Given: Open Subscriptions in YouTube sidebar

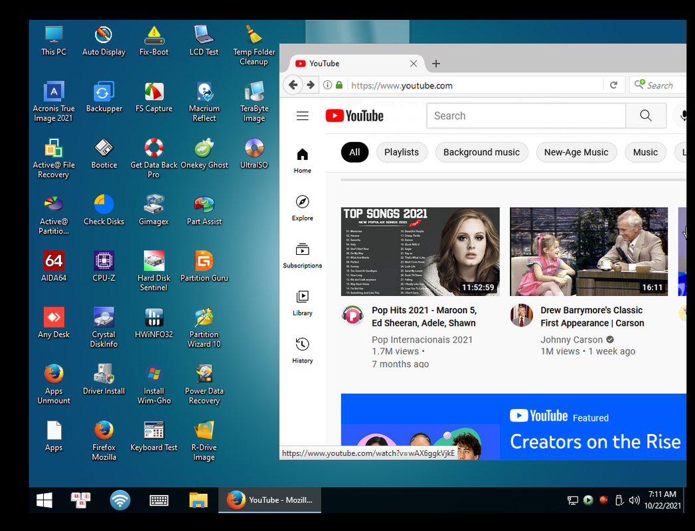Looking at the screenshot, I should tap(302, 256).
